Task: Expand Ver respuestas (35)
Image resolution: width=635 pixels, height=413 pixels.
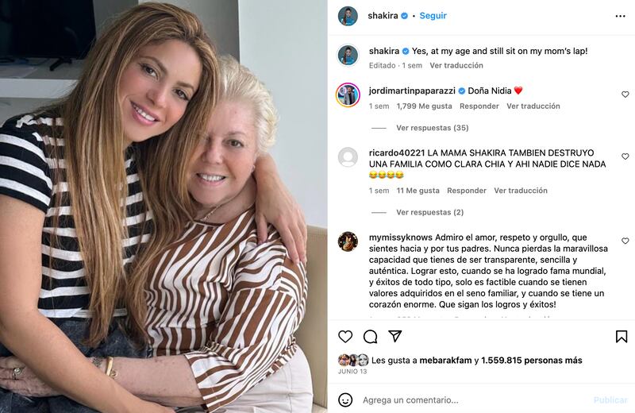Action: 432,128
